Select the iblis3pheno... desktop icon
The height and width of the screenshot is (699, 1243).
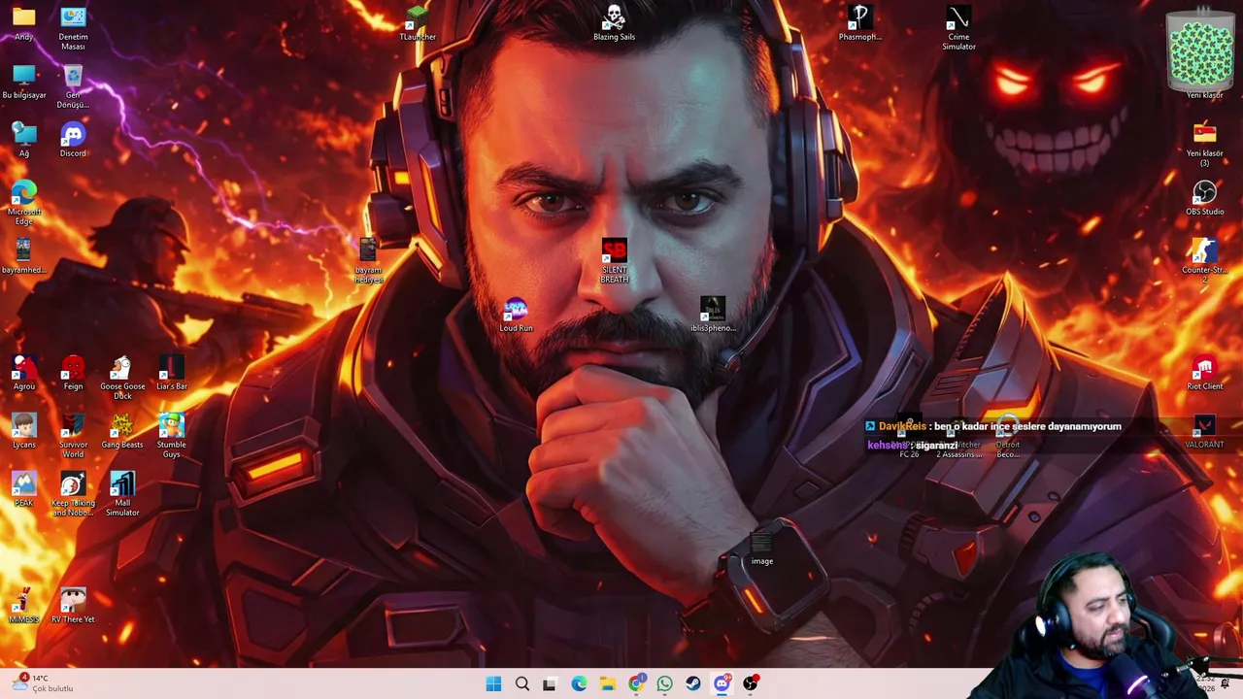tap(713, 316)
